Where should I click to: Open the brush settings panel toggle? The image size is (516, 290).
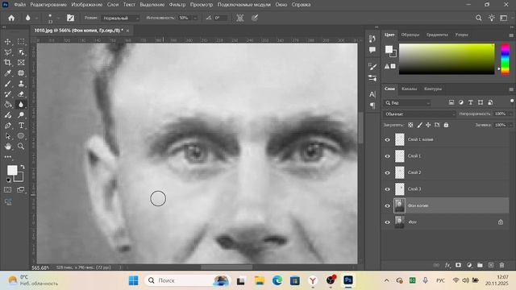point(70,18)
